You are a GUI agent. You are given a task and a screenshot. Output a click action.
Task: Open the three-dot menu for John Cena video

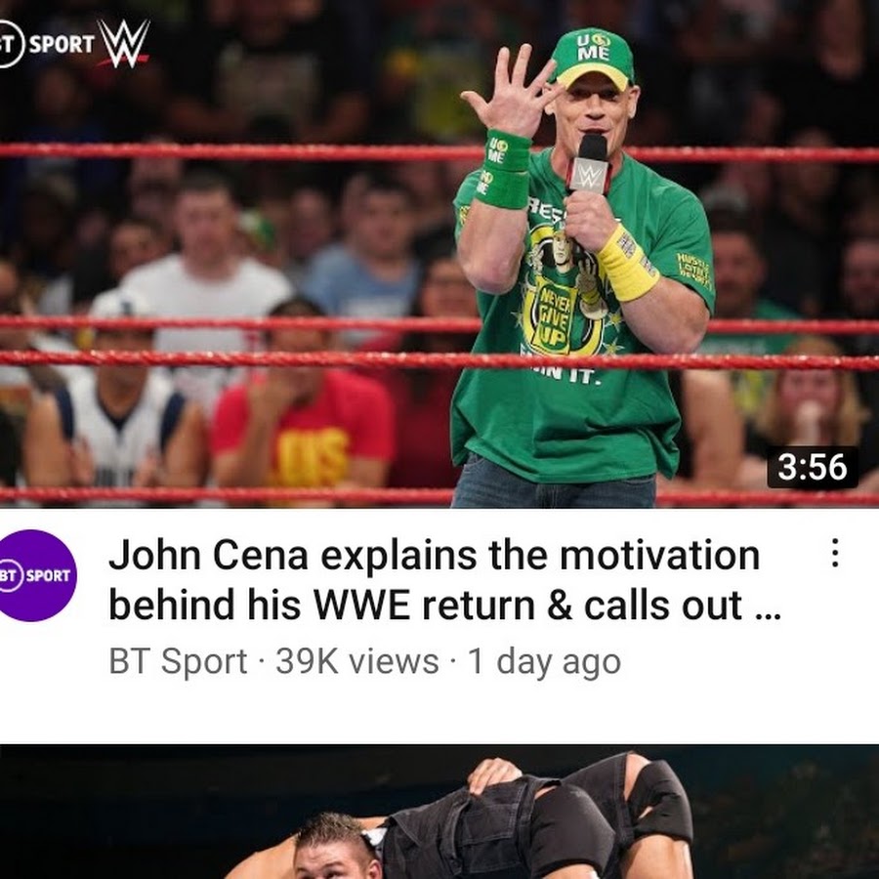point(835,553)
